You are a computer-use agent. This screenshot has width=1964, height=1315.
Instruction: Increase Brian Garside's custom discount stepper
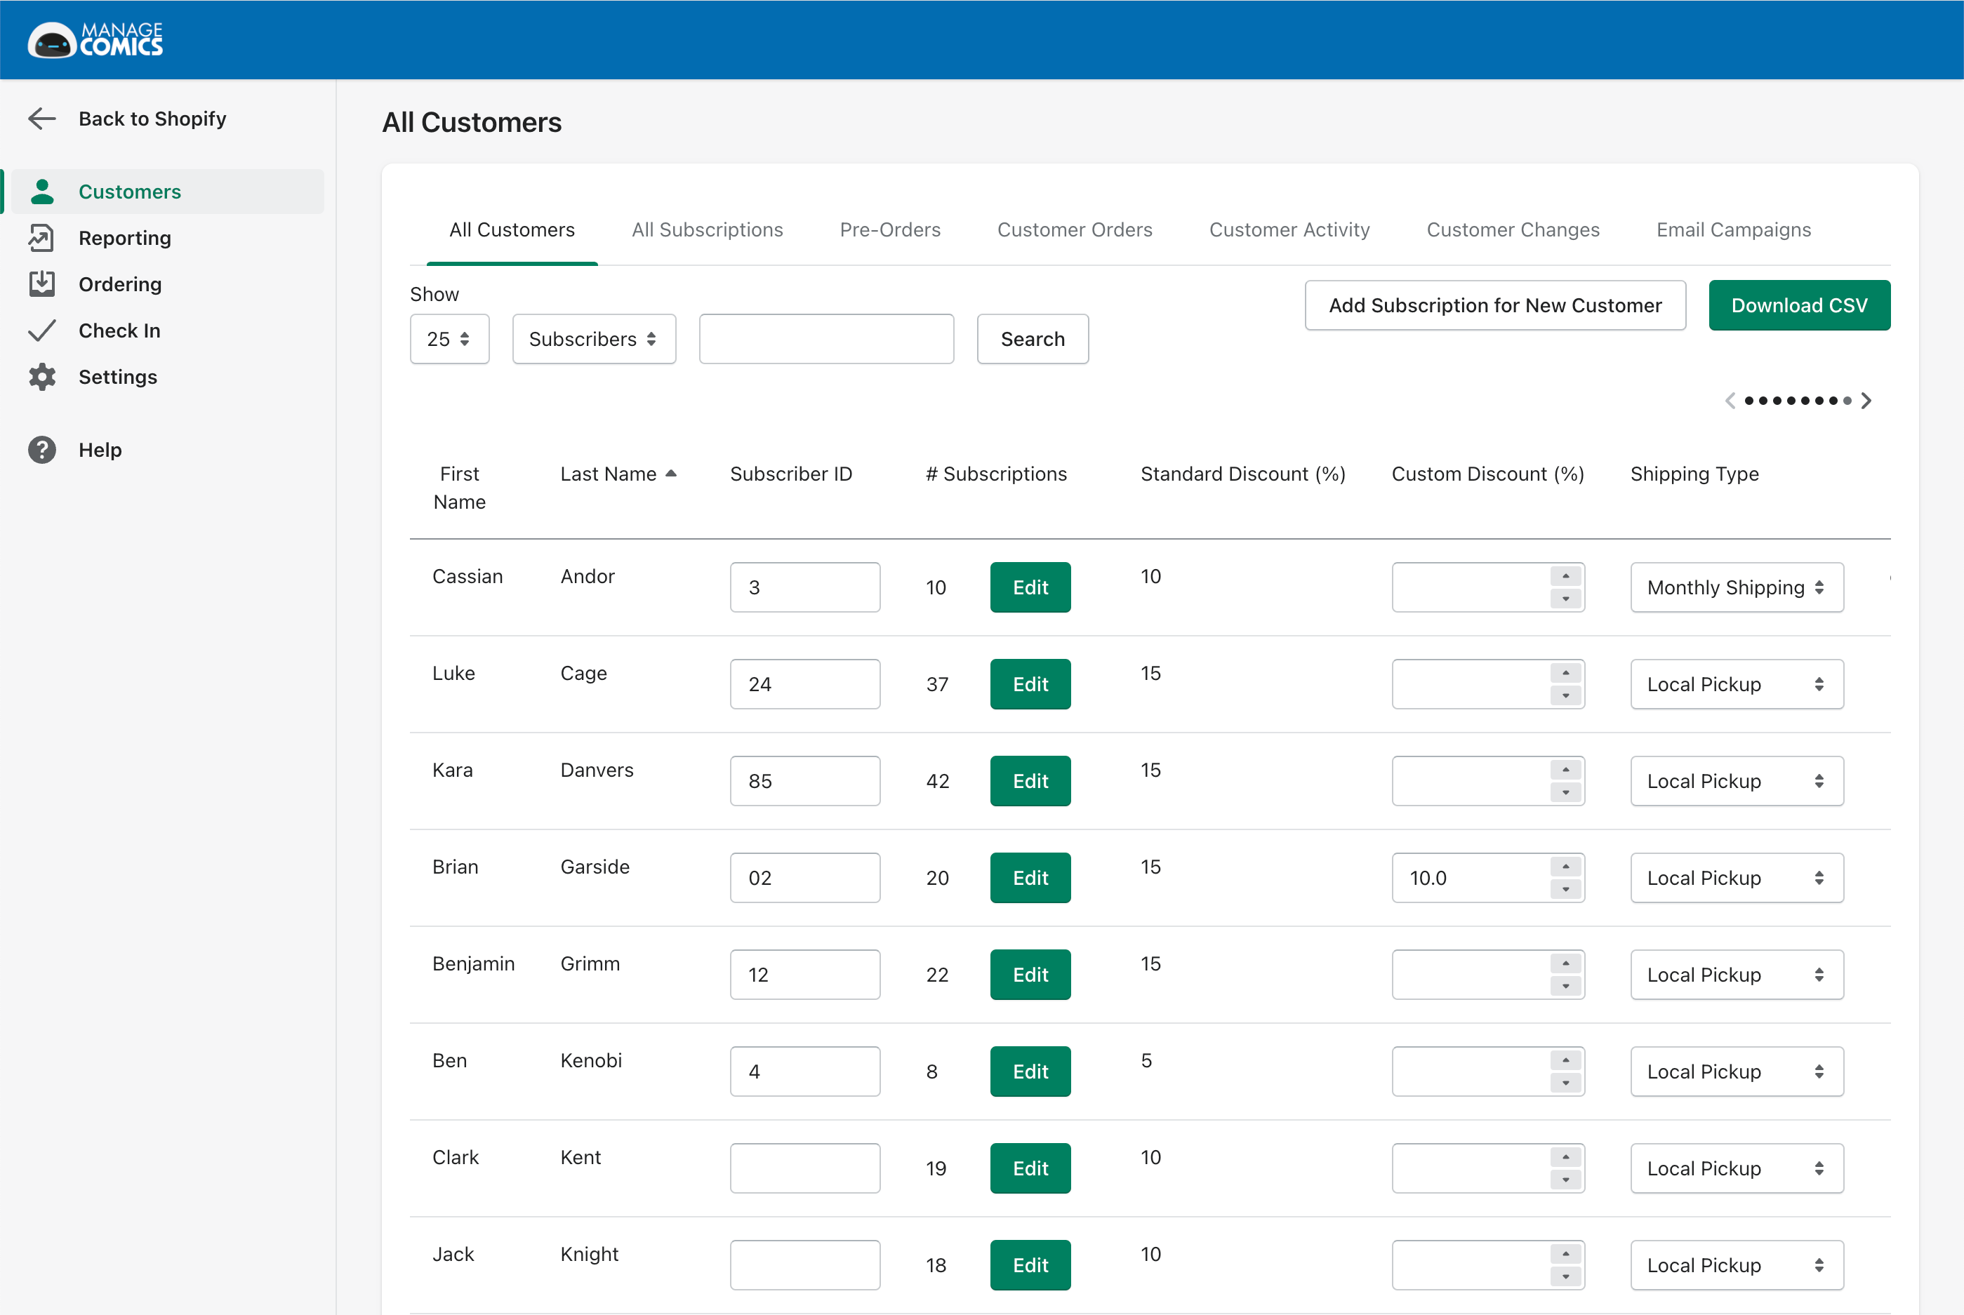(x=1565, y=867)
